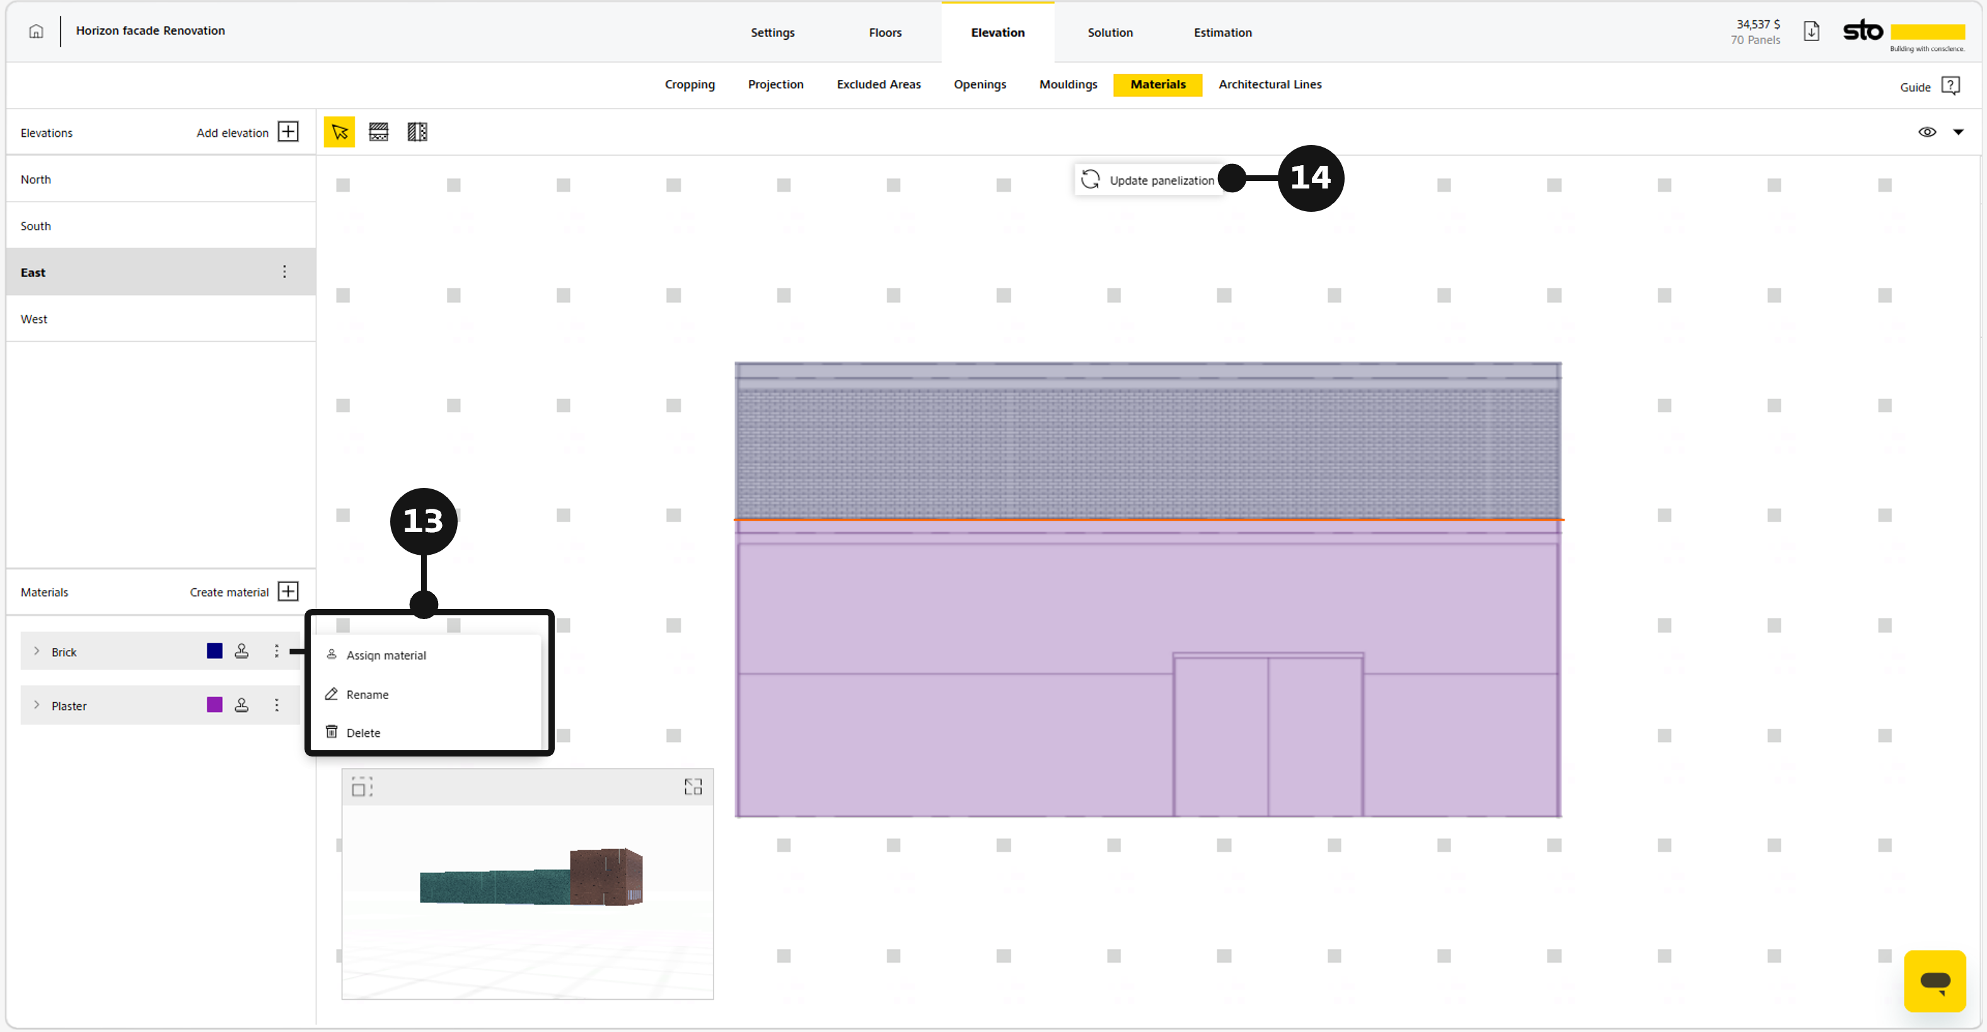Open the Estimation tab
This screenshot has width=1987, height=1032.
point(1222,32)
